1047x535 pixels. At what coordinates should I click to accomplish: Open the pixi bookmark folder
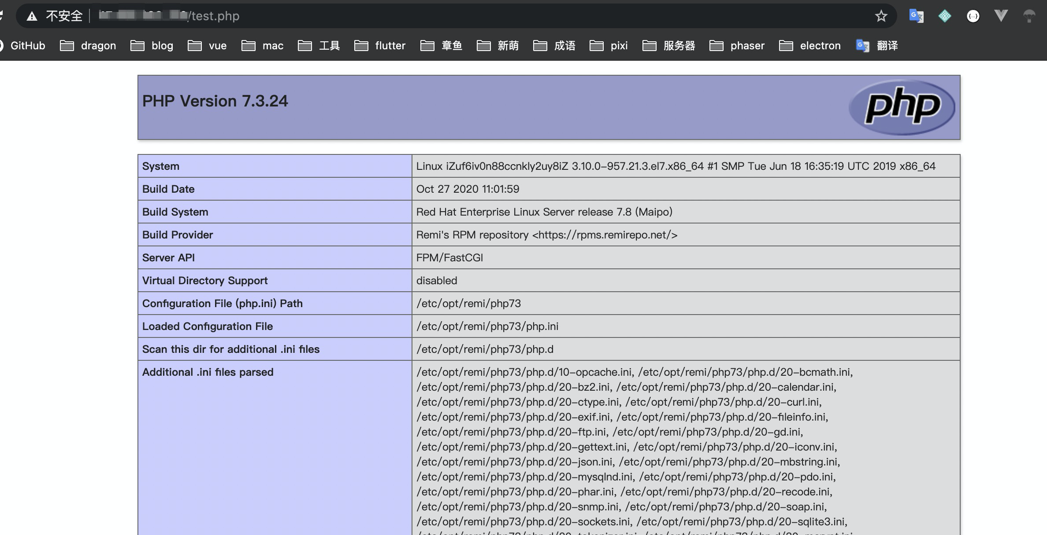pos(609,46)
